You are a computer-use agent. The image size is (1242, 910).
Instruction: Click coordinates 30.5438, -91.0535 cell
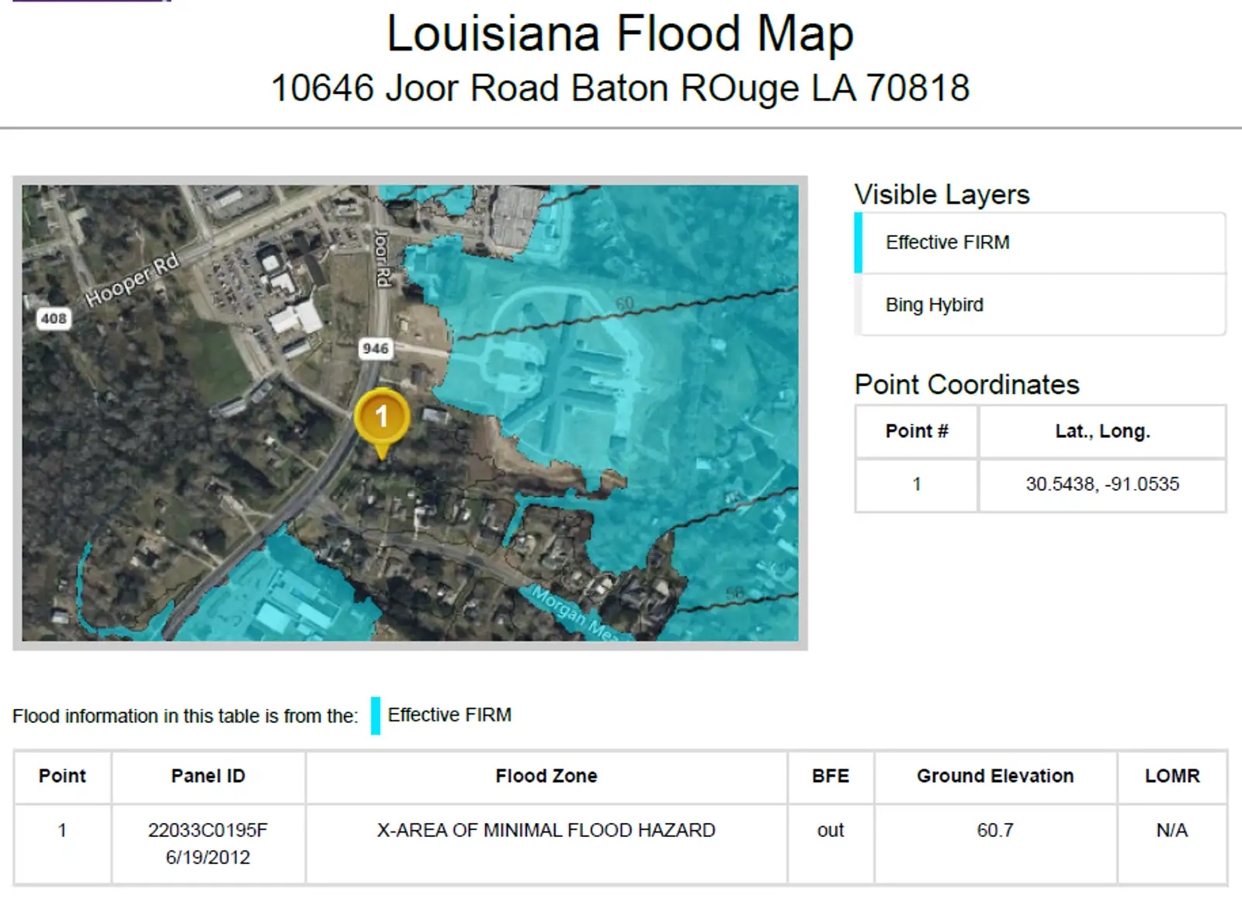pos(1102,485)
